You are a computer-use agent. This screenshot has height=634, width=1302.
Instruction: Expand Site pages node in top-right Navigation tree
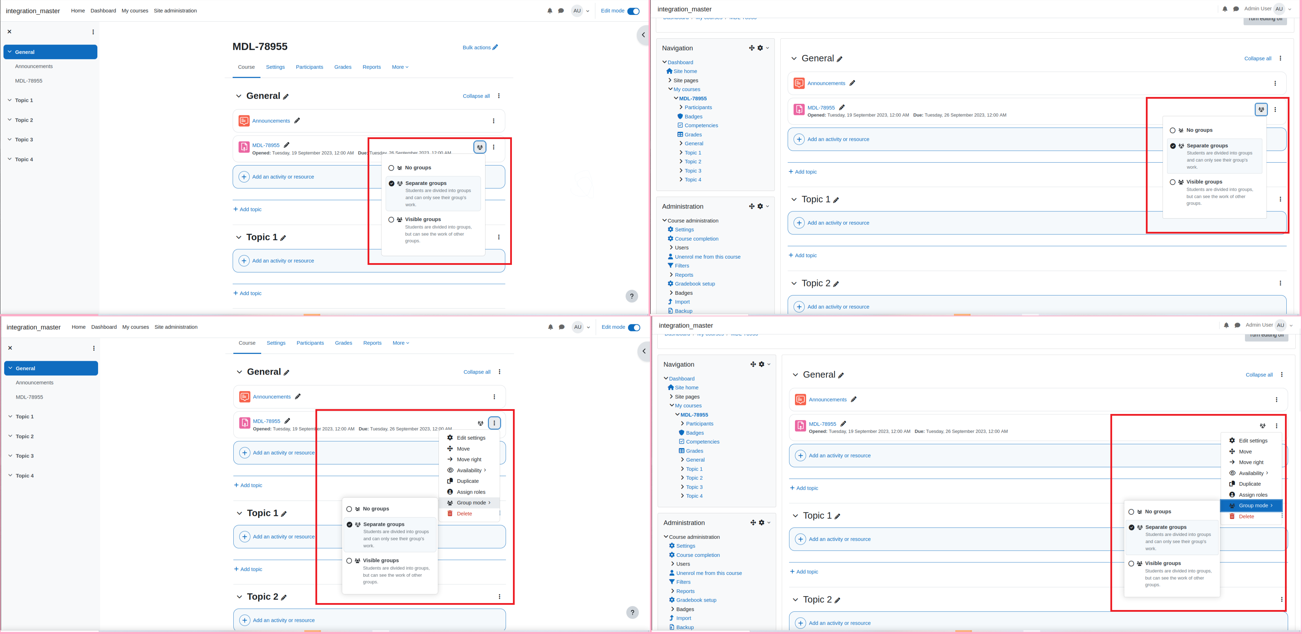670,80
